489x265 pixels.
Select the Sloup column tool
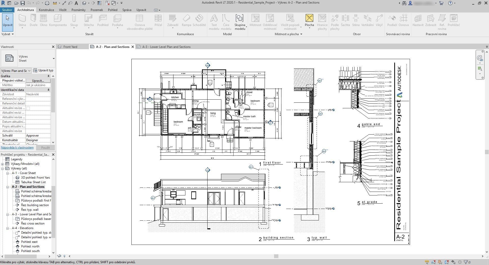coord(74,21)
